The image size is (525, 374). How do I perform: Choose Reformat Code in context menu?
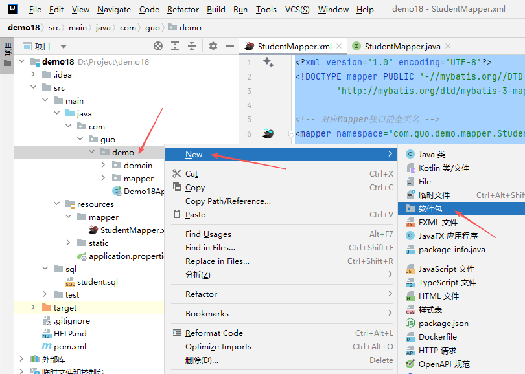[214, 333]
